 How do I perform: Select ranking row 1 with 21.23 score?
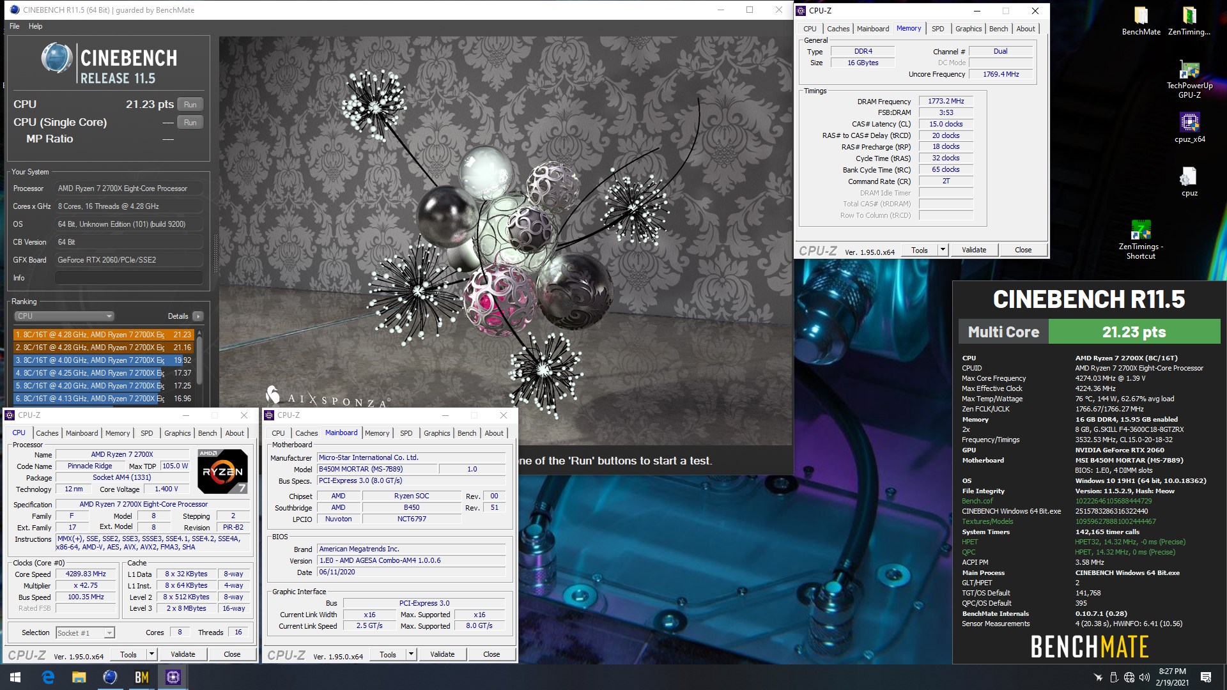(103, 335)
